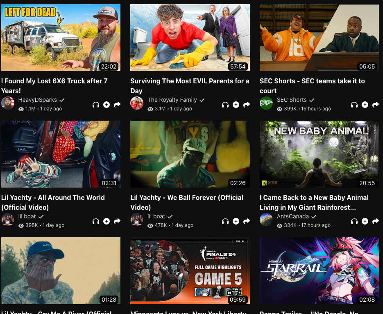This screenshot has height=314, width=383.
Task: Click plus icon on AntsCanada New Baby Animal video
Action: (365, 221)
